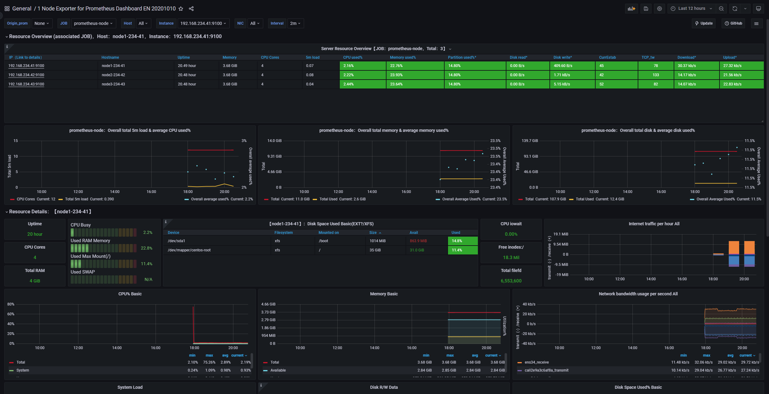Open the Last 12 hours time picker

click(691, 9)
